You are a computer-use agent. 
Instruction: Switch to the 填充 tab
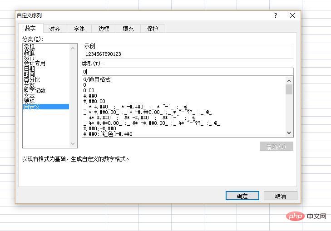(x=128, y=29)
